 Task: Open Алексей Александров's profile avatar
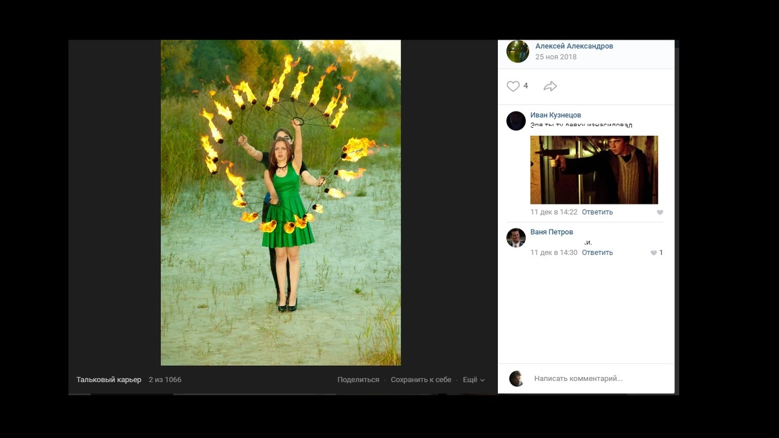click(517, 51)
